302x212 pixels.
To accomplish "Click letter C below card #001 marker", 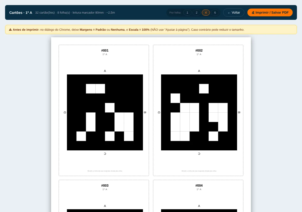I will pos(105,154).
